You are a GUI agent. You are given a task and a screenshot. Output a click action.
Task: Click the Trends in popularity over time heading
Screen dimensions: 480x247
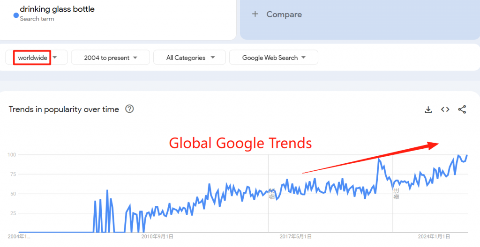[64, 109]
